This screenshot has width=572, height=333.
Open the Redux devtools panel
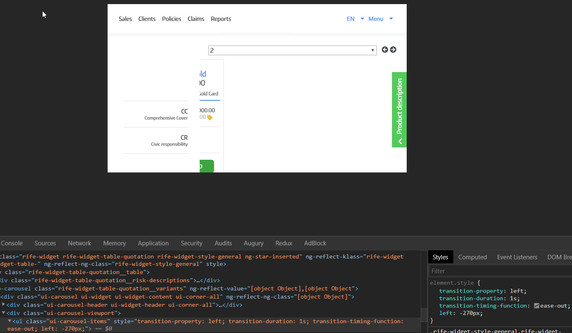[284, 243]
